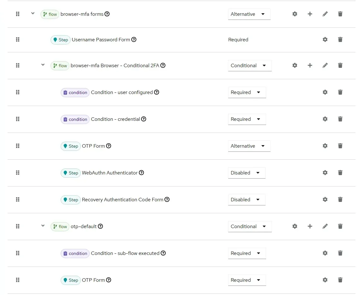
Task: Open settings for Condition - credential
Action: [x=325, y=119]
